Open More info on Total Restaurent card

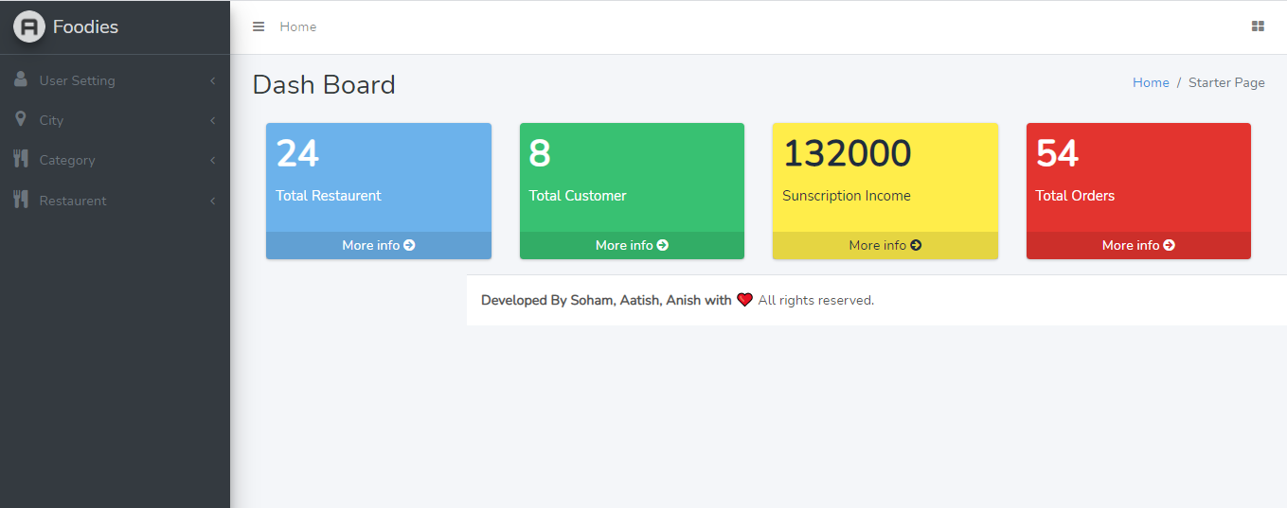(x=379, y=245)
